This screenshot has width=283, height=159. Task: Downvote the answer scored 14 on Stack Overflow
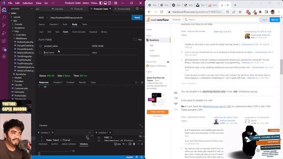pyautogui.click(x=176, y=104)
